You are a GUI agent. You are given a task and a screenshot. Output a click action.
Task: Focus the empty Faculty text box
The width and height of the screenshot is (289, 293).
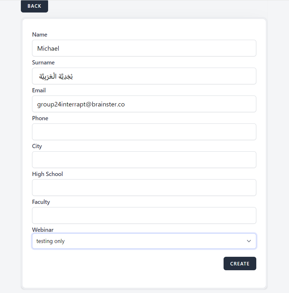tap(144, 215)
